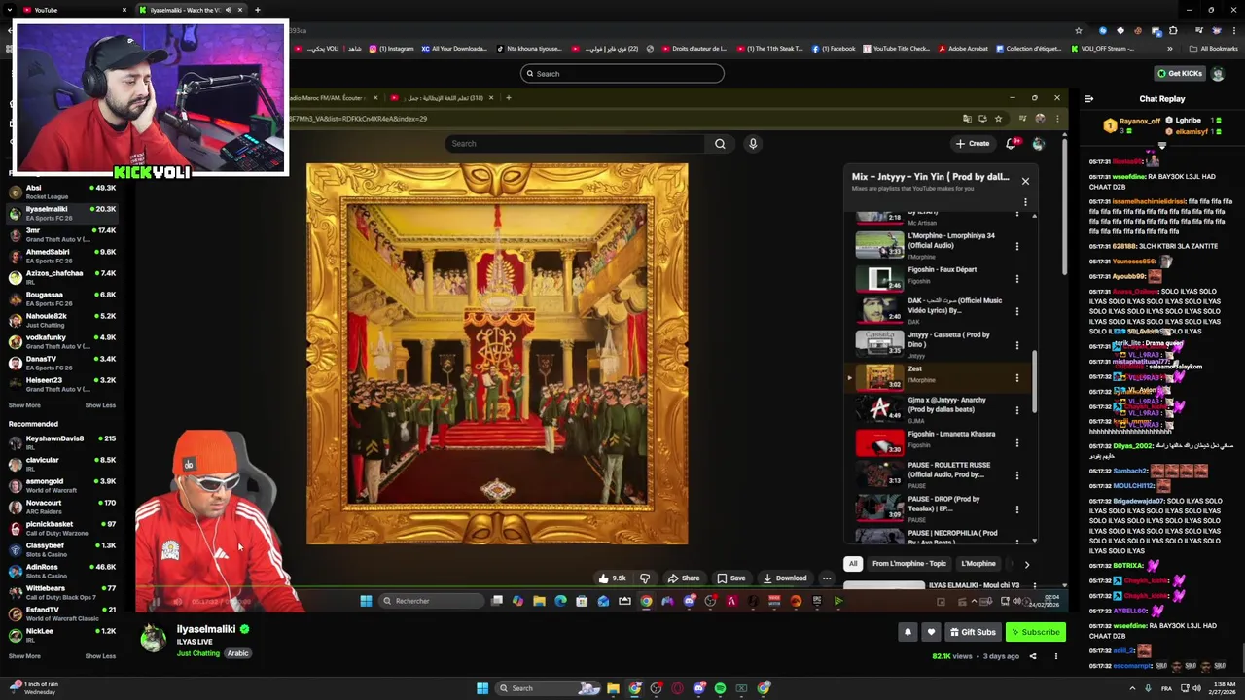The height and width of the screenshot is (700, 1245).
Task: Dislike the YouTube video
Action: [644, 578]
